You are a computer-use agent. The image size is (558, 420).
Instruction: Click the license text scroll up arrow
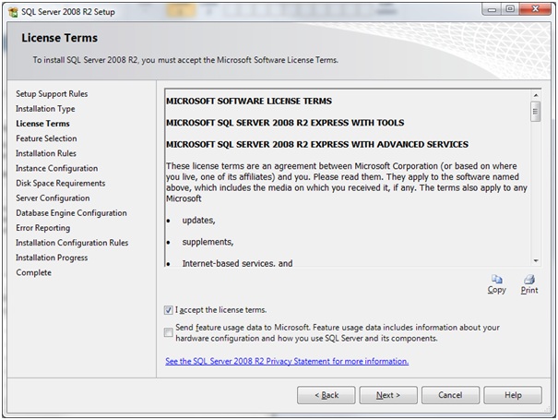(536, 95)
